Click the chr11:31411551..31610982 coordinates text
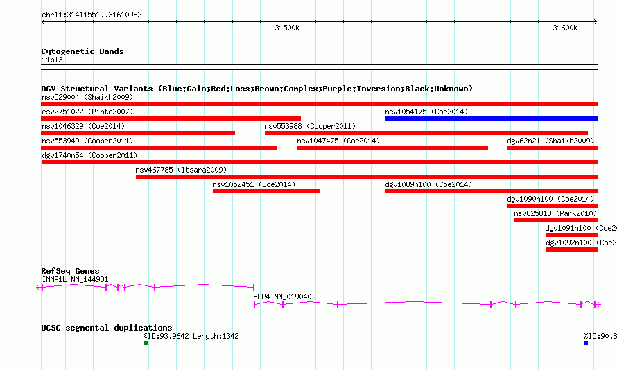Image resolution: width=617 pixels, height=370 pixels. [x=92, y=15]
